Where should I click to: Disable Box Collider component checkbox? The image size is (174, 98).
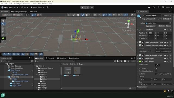click(x=143, y=62)
